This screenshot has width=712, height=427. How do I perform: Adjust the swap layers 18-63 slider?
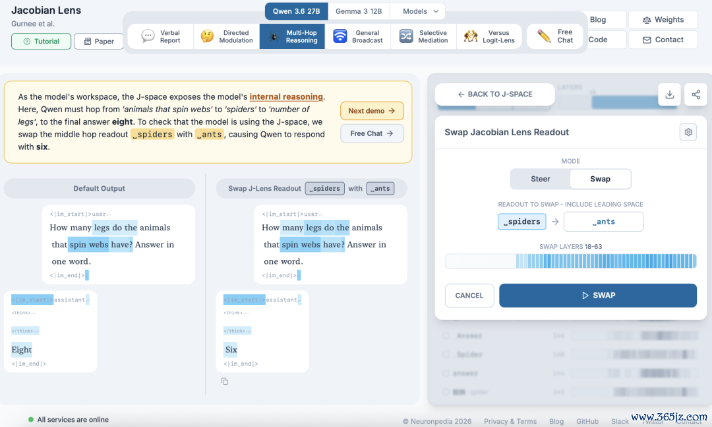(x=571, y=261)
